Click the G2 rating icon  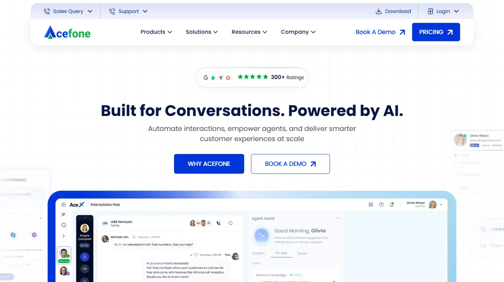(x=228, y=78)
